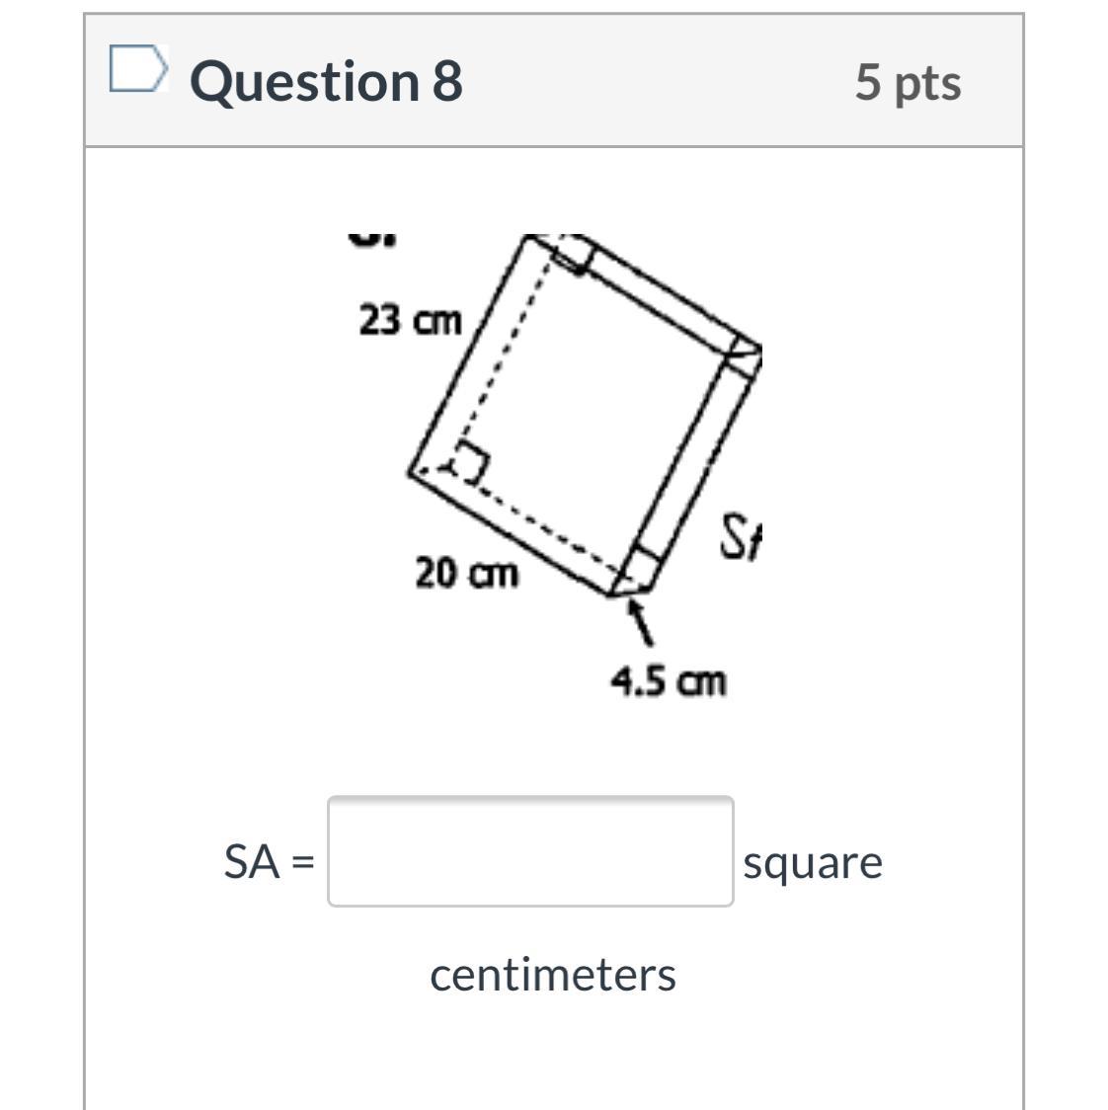Click the 20 cm dimension label
Image resolution: width=1108 pixels, height=1110 pixels.
pos(466,573)
